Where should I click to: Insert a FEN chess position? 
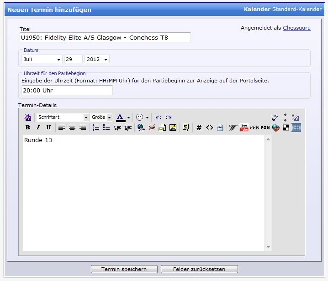(254, 128)
